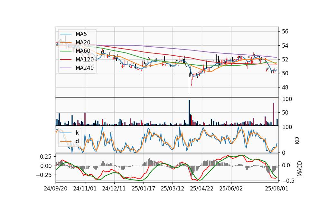This screenshot has width=309, height=222.
Task: Click the MA20 legend label
Action: click(x=83, y=42)
